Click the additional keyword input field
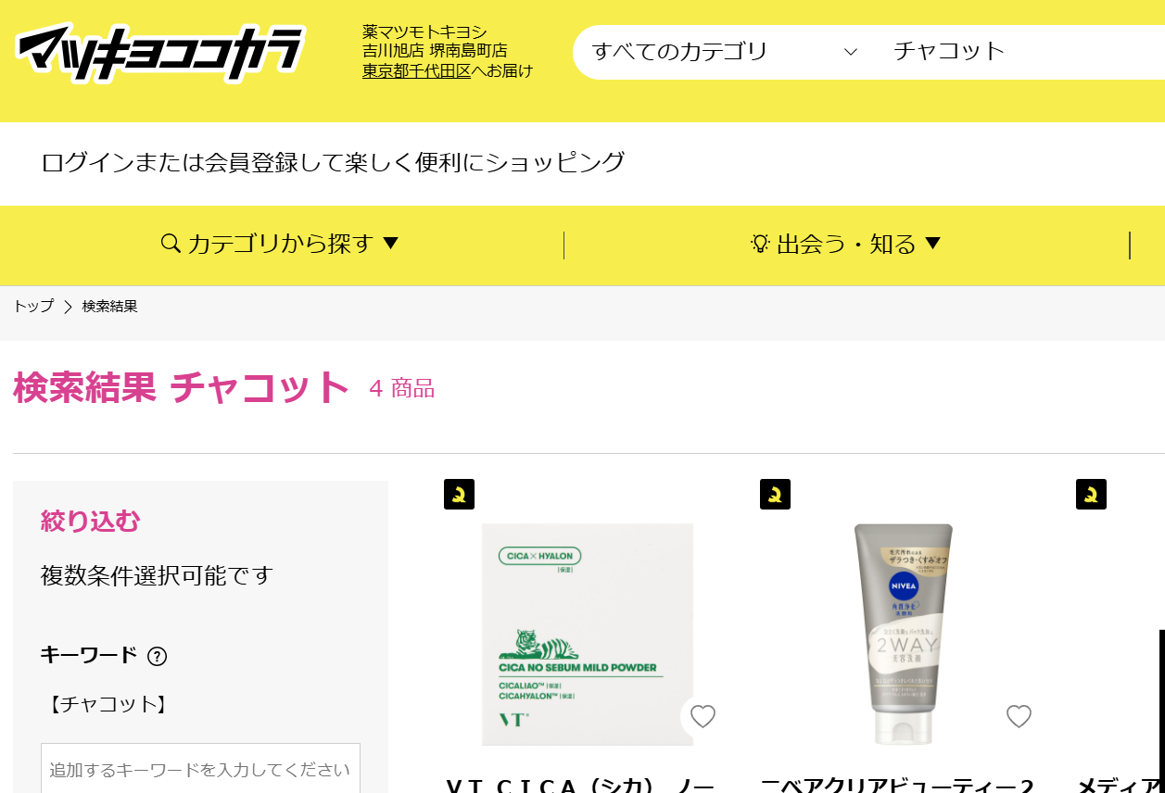Viewport: 1165px width, 793px height. click(200, 768)
